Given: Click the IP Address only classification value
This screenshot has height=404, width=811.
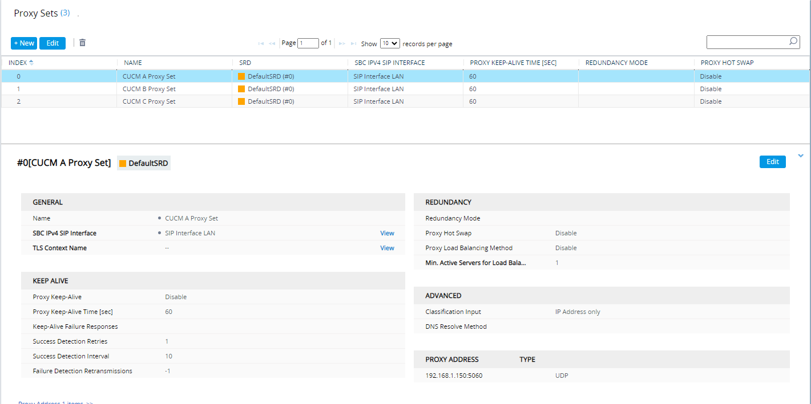Looking at the screenshot, I should tap(578, 312).
